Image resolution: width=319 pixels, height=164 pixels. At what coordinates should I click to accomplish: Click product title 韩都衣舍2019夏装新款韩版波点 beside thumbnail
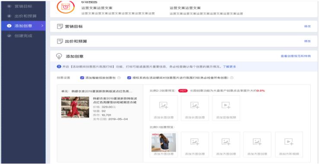(x=115, y=100)
